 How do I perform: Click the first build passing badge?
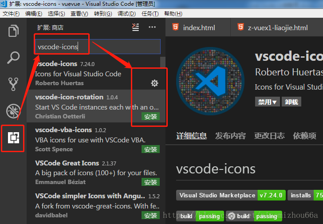pyautogui.click(x=200, y=216)
